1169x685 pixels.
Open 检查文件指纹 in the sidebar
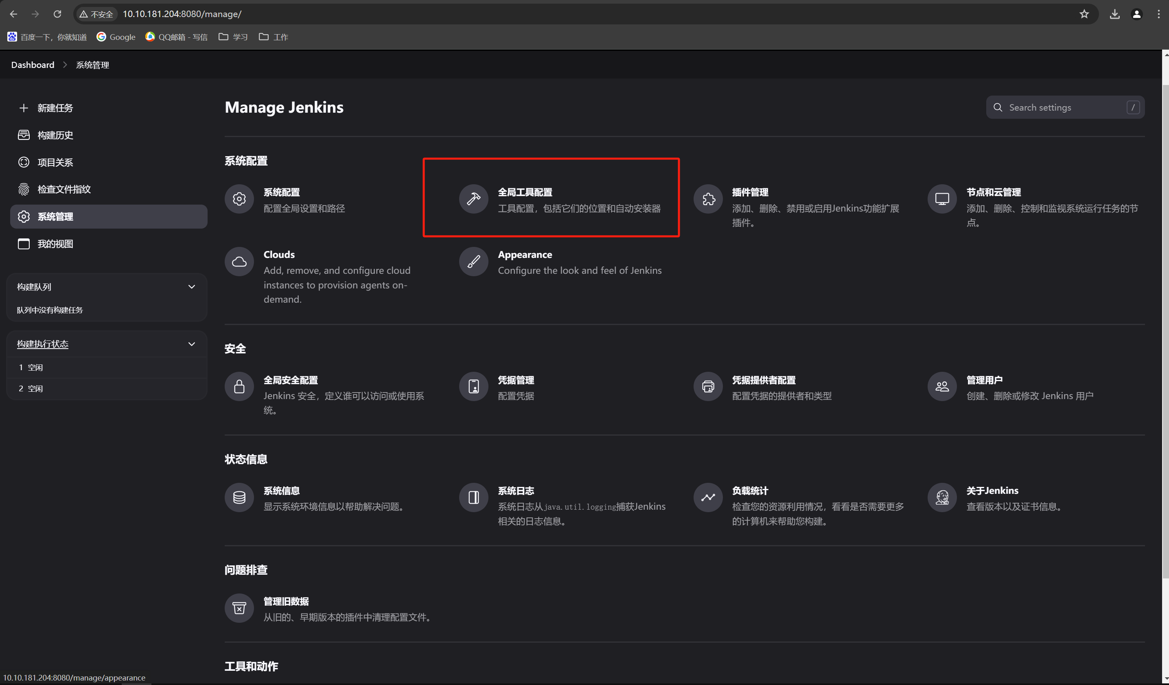tap(109, 189)
